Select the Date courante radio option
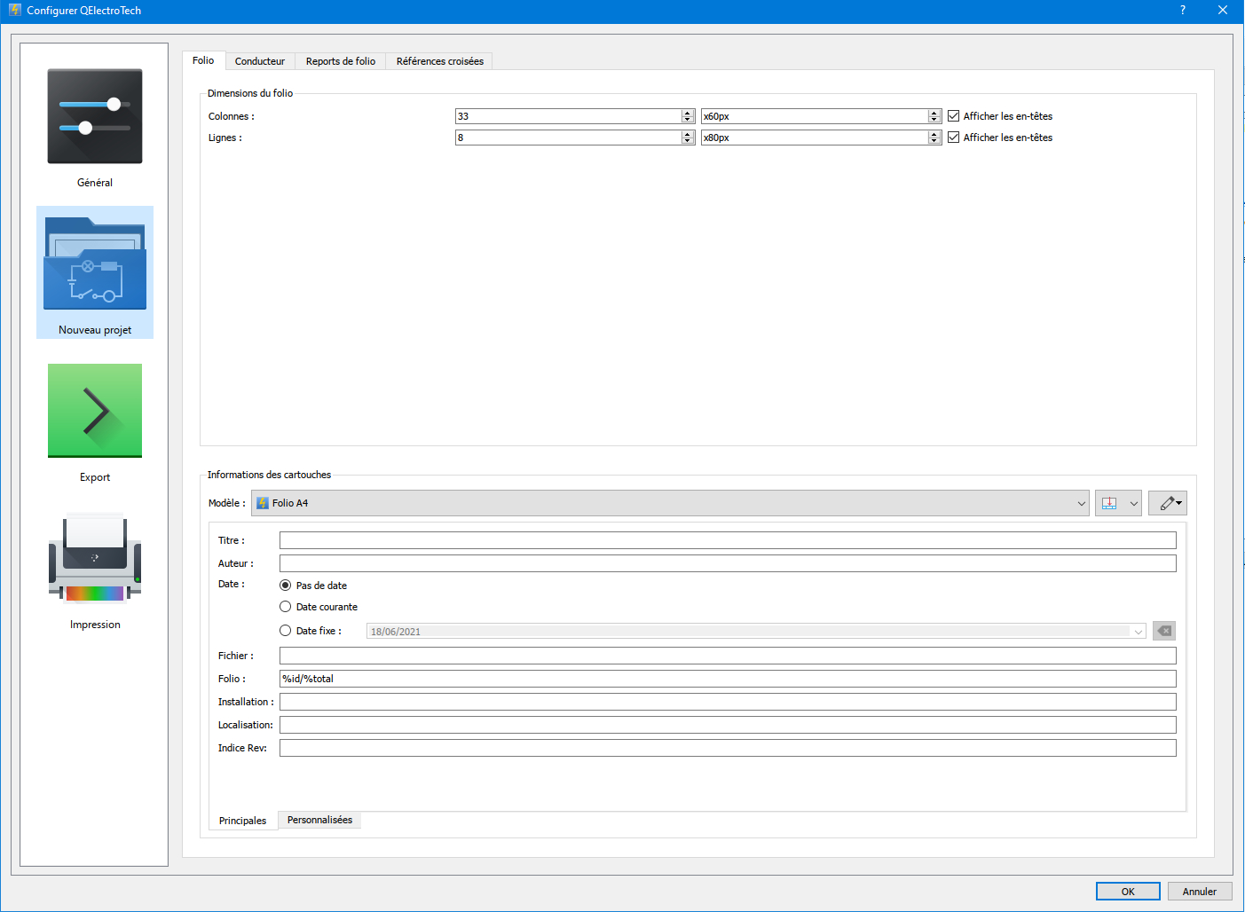Screen dimensions: 1245x912 click(286, 607)
